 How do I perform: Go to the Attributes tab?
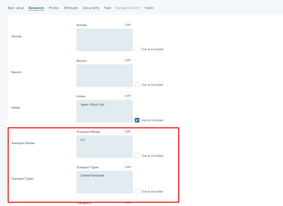(71, 8)
